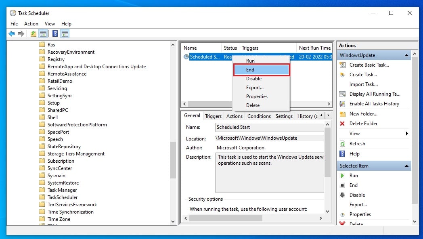The width and height of the screenshot is (423, 239).
Task: Switch to the Triggers tab
Action: pos(213,116)
